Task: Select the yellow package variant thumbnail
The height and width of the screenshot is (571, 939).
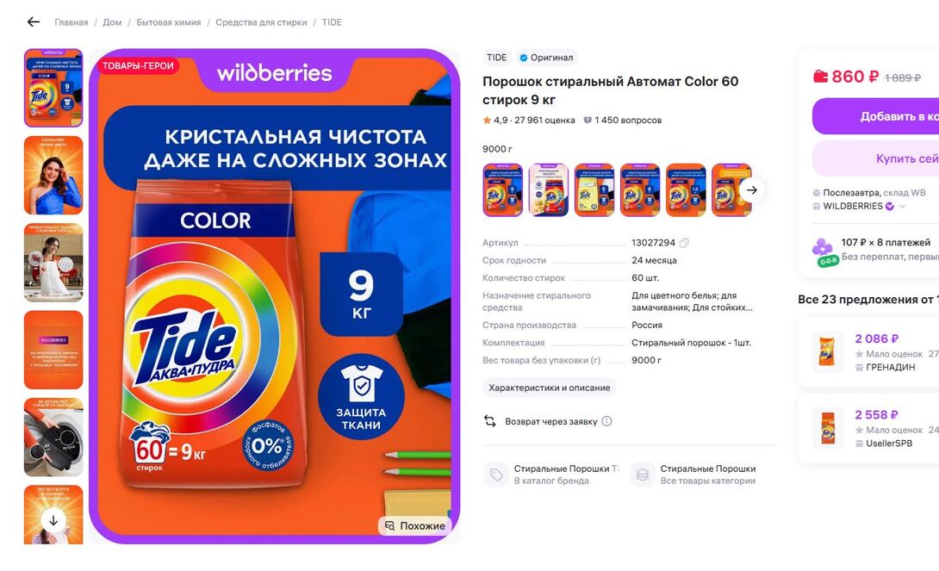Action: (x=594, y=189)
